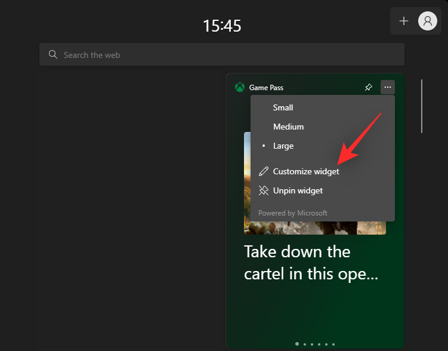Toggle the Game Pass three-dots options button
448x351 pixels.
[387, 87]
